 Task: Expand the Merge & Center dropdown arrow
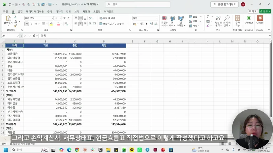pyautogui.click(x=128, y=24)
